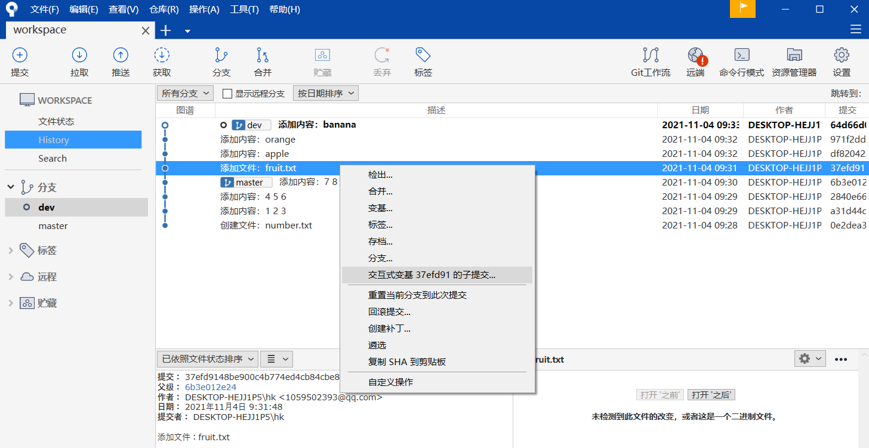Image resolution: width=869 pixels, height=448 pixels.
Task: Open the 贮藏 stash icon
Action: 322,61
